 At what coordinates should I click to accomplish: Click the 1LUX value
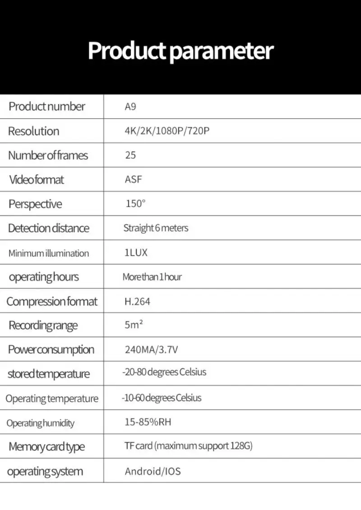click(x=136, y=252)
